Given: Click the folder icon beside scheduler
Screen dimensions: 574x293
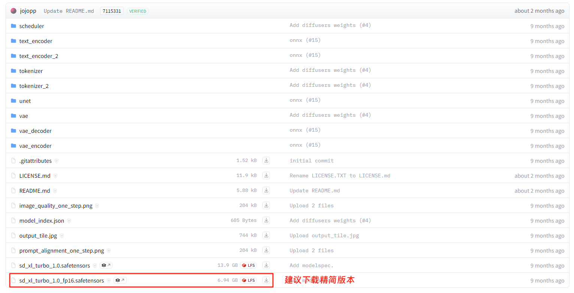Looking at the screenshot, I should point(13,26).
